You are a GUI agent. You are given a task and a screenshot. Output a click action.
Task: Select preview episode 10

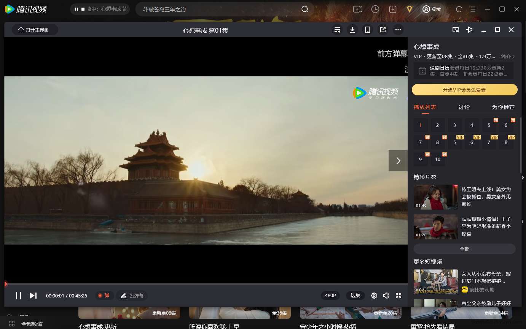pos(437,159)
